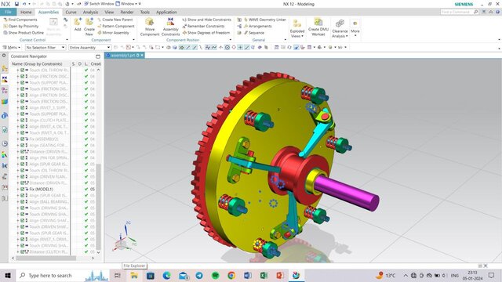This screenshot has width=502, height=282.
Task: Open File Explorer from taskbar
Action: [x=134, y=275]
